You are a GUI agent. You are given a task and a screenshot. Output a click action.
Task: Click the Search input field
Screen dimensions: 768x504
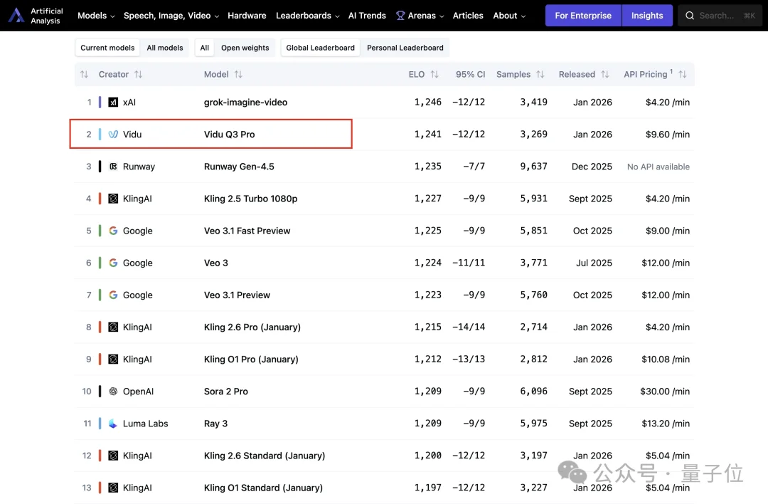(x=720, y=16)
